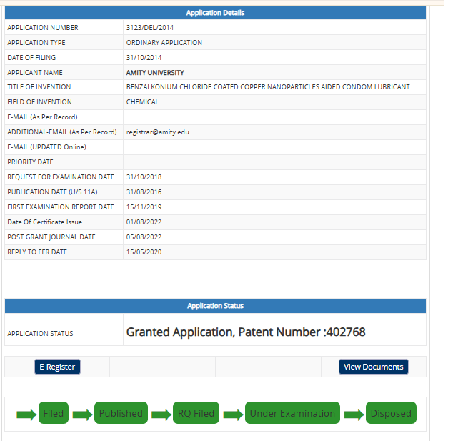
Task: Click the Granted Application, Patent Number text
Action: pyautogui.click(x=246, y=332)
